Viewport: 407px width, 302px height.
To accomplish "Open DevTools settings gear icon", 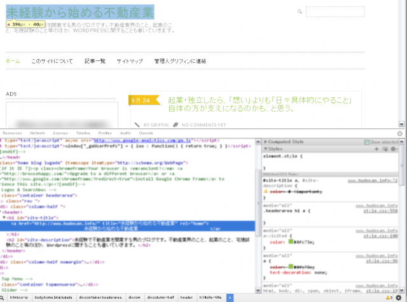I will click(399, 298).
